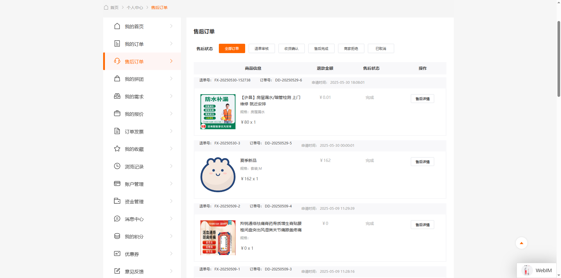The height and width of the screenshot is (278, 561).
Task: Show the 已取消 after-sale orders
Action: (381, 48)
